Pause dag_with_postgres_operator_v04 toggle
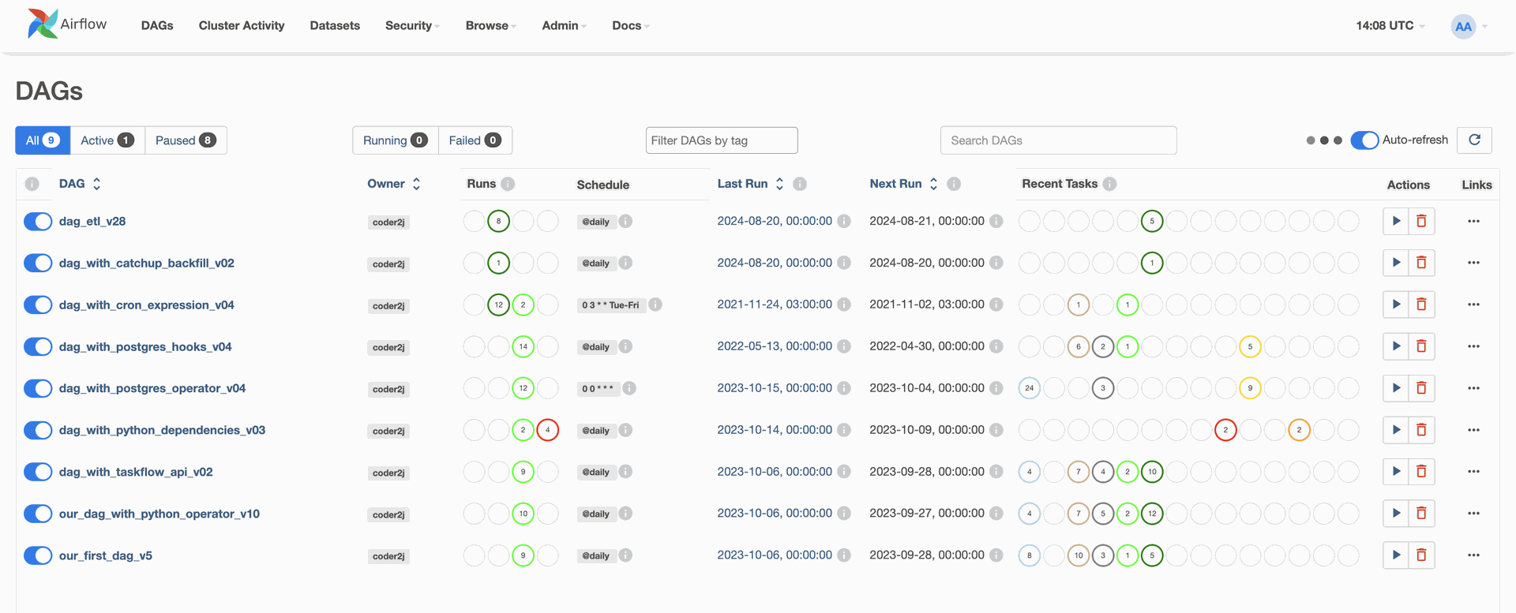Image resolution: width=1516 pixels, height=613 pixels. pos(38,388)
